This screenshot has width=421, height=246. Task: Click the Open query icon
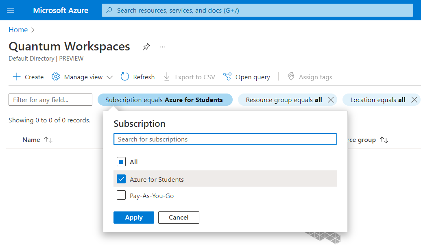pos(227,77)
